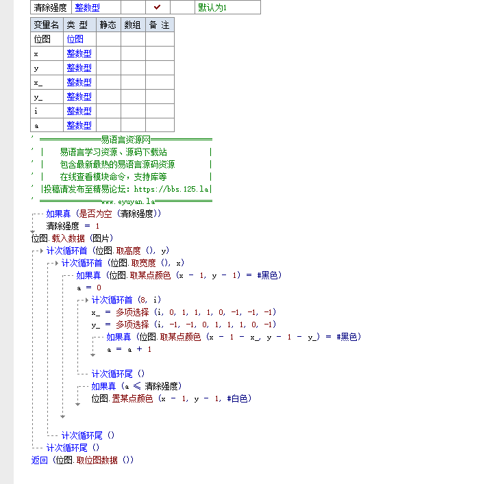Viewport: 485px width, 484px height.
Task: Click 整数型 type in the x row
Action: [79, 53]
